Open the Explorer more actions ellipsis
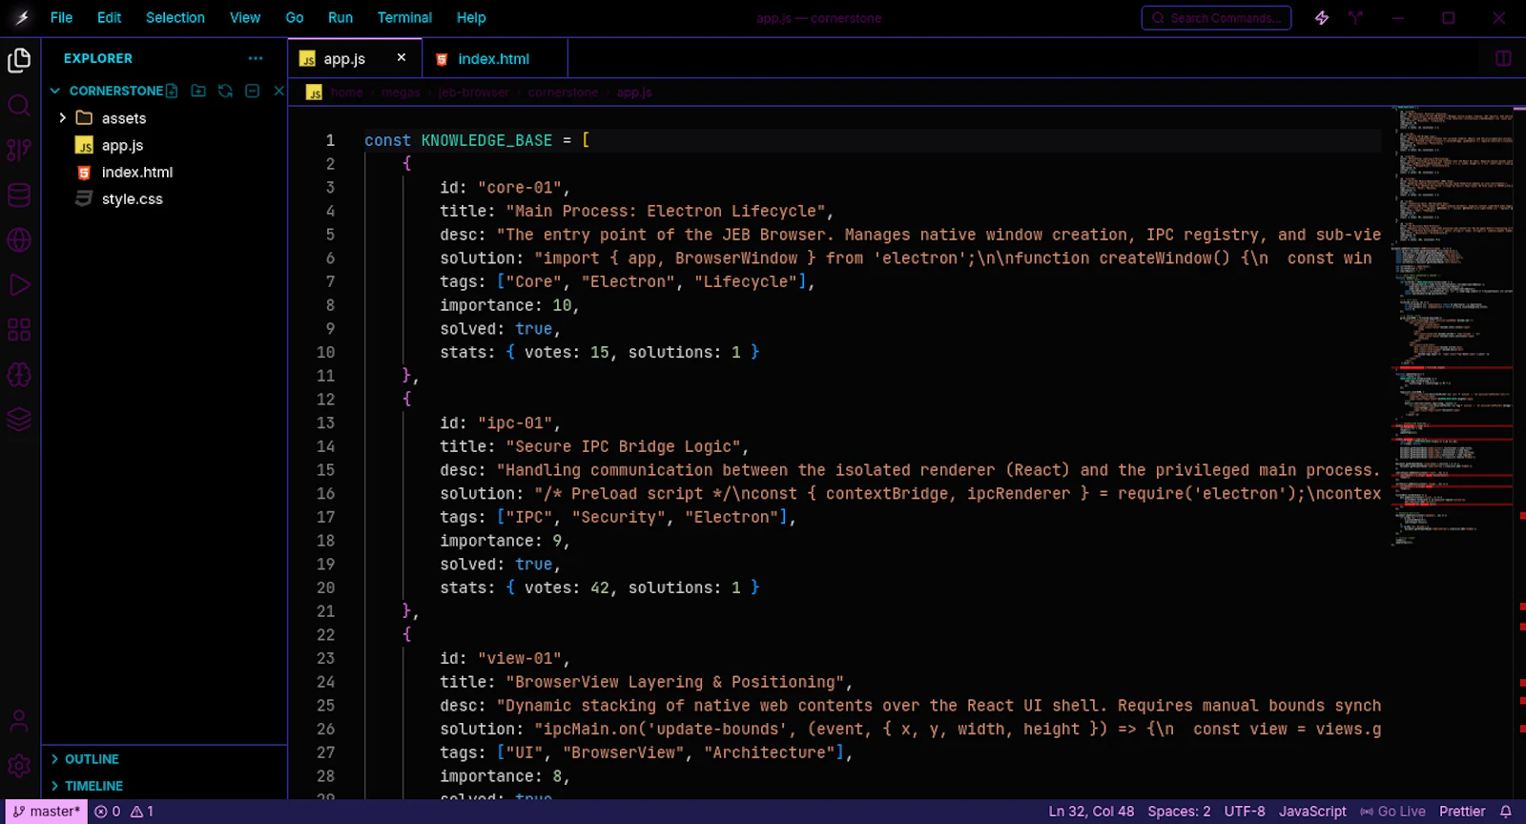 point(256,58)
